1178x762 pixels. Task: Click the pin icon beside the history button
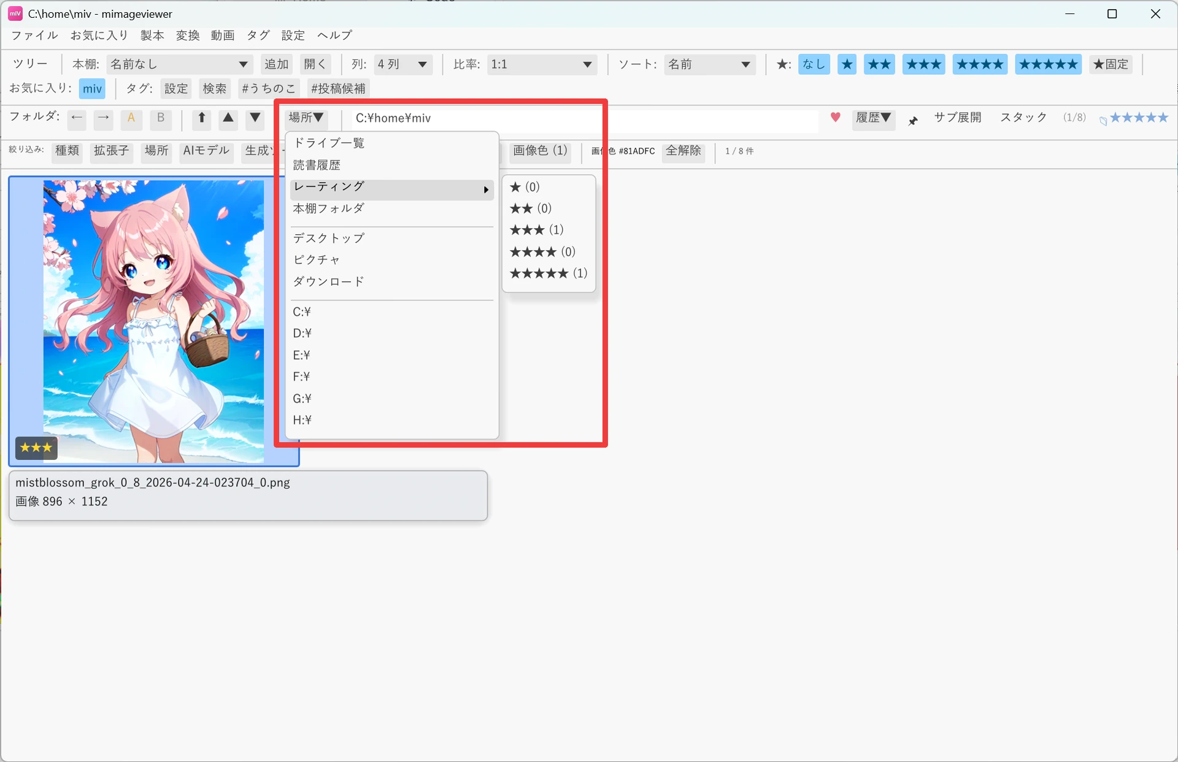coord(913,120)
